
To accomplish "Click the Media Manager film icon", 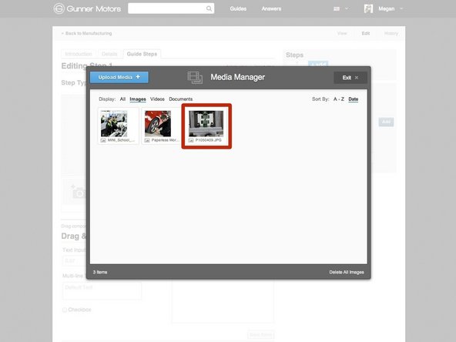I will pos(195,78).
